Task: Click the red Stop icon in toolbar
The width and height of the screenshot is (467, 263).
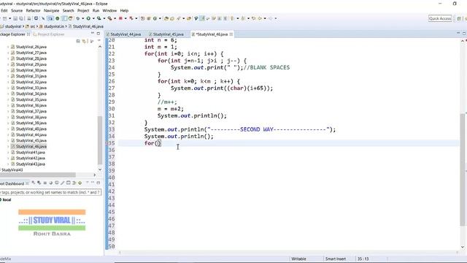Action: click(120, 18)
